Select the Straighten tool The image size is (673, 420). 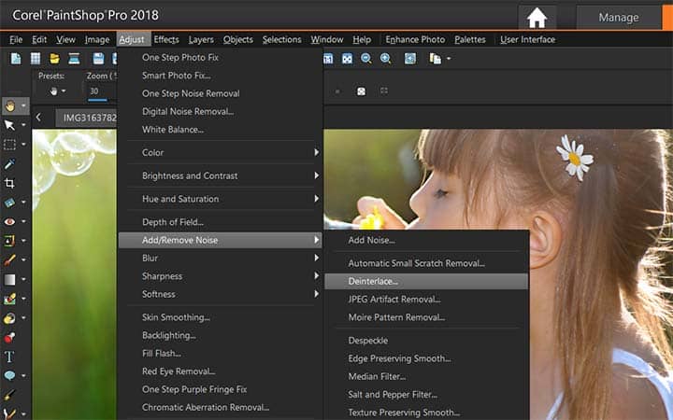pyautogui.click(x=9, y=203)
